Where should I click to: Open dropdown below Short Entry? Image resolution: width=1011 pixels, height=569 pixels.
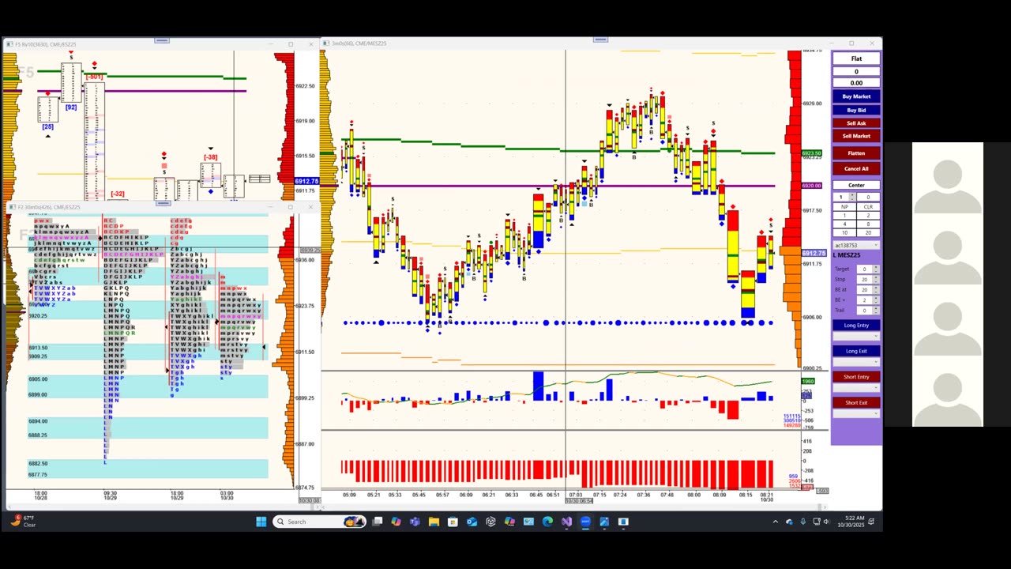[856, 388]
